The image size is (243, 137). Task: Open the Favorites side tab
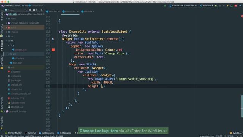2,123
